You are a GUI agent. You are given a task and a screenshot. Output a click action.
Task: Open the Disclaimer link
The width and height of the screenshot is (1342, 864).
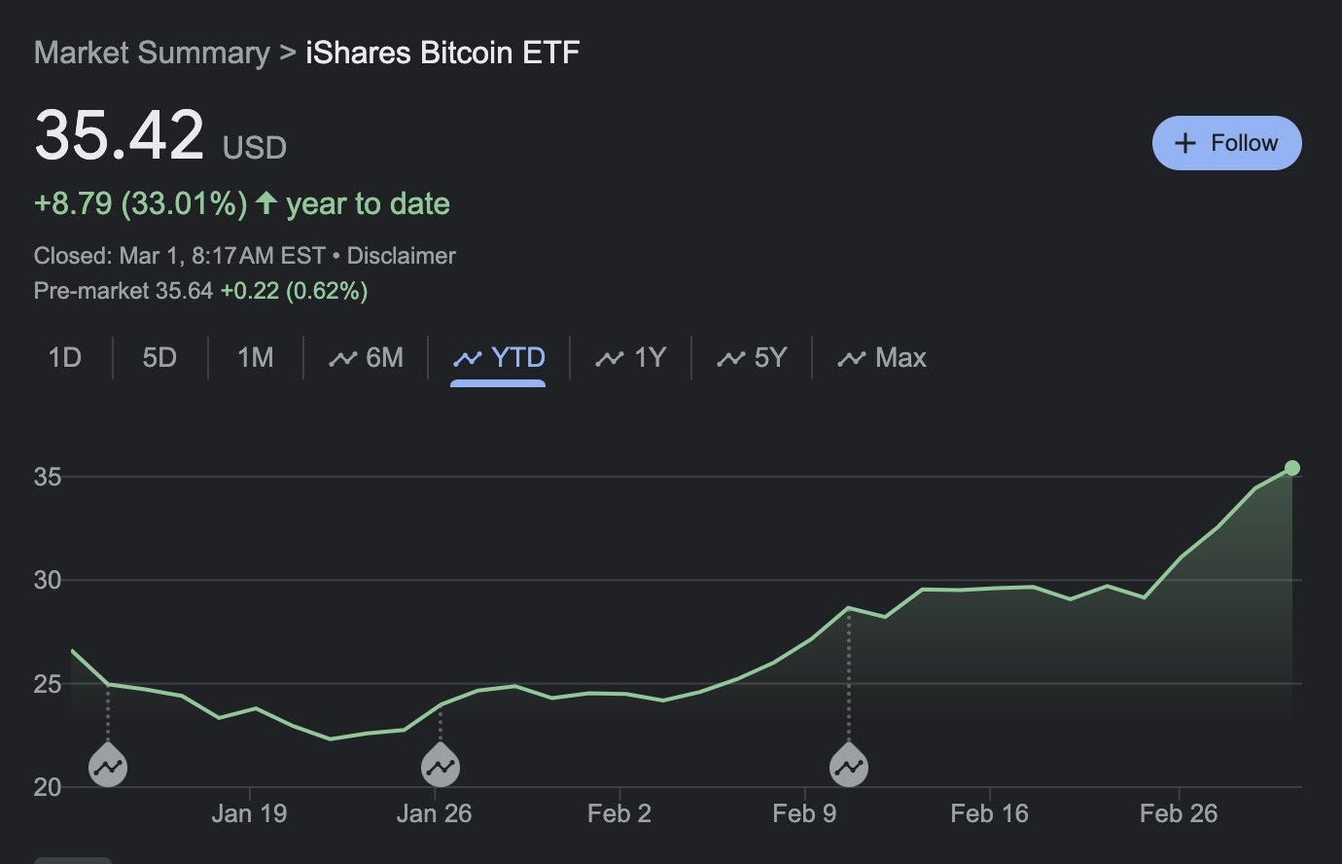(x=401, y=256)
